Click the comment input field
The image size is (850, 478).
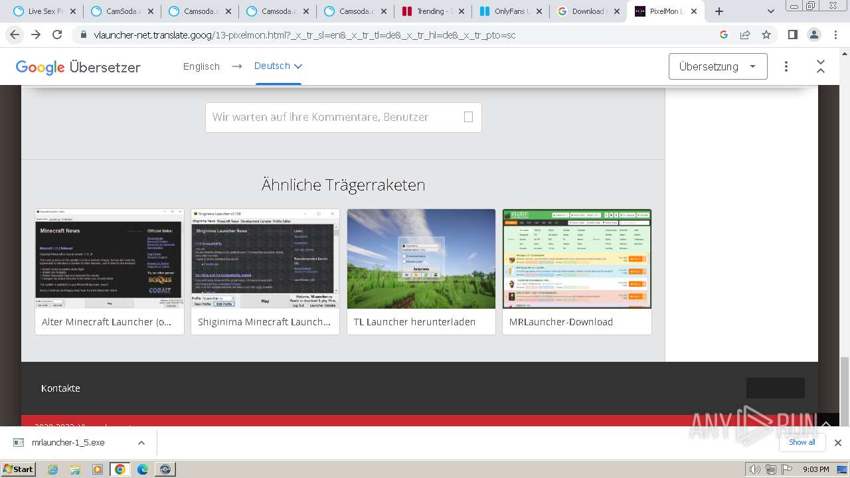point(343,117)
